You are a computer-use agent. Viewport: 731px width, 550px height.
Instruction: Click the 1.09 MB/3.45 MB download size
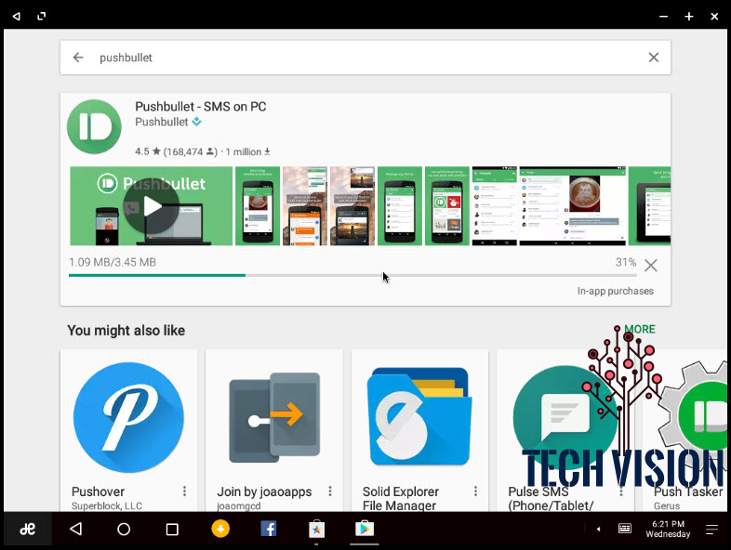tap(113, 262)
